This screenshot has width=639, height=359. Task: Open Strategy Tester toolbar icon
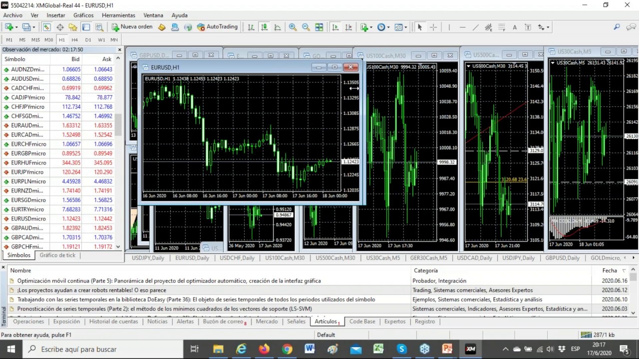pyautogui.click(x=99, y=27)
